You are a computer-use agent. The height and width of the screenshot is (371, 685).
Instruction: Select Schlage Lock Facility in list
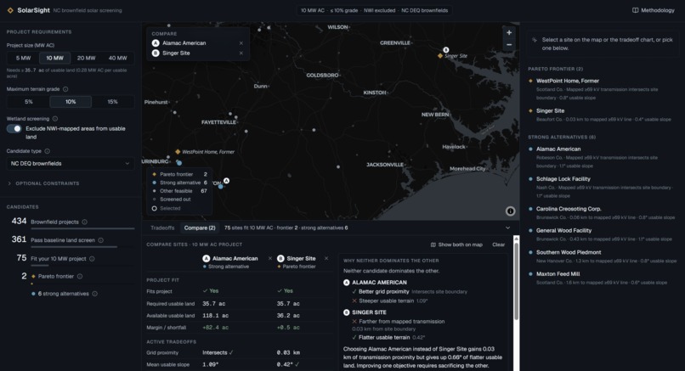pos(603,188)
